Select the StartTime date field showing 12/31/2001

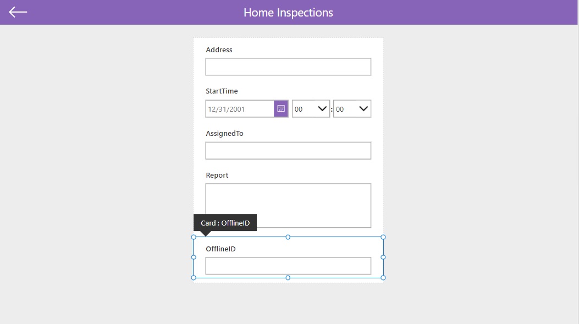tap(240, 108)
